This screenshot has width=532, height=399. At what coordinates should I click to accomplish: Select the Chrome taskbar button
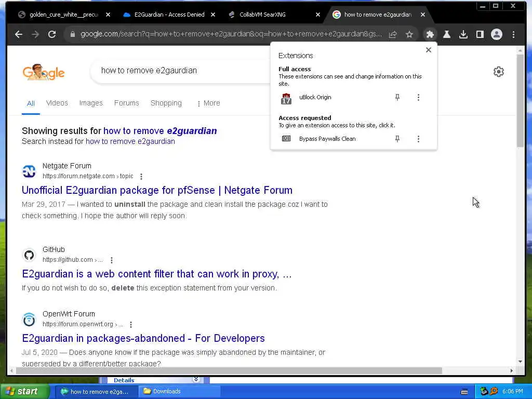tap(96, 392)
